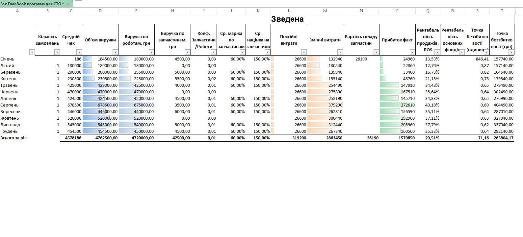Click the Змінні витрати header cell
Screen dimensions: 523x237
[325, 40]
